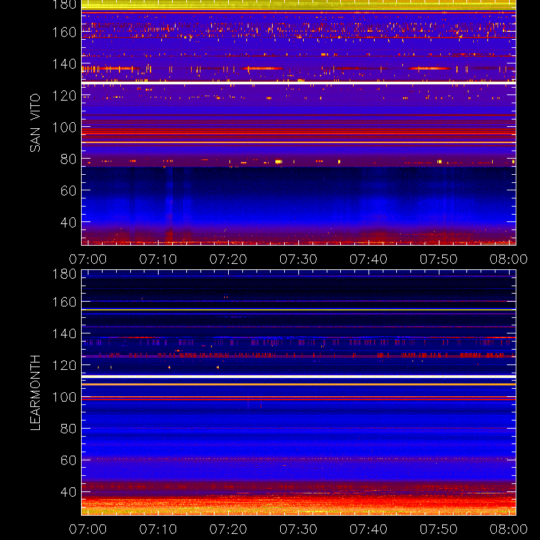Screen dimensions: 540x540
Task: Click 08:00 time label below Learmonth plot
Action: [509, 529]
